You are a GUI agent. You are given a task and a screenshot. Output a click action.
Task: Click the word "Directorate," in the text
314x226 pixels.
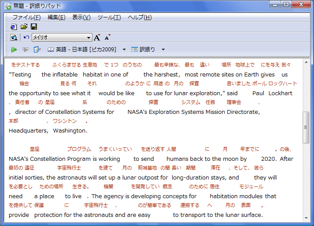tap(243, 112)
